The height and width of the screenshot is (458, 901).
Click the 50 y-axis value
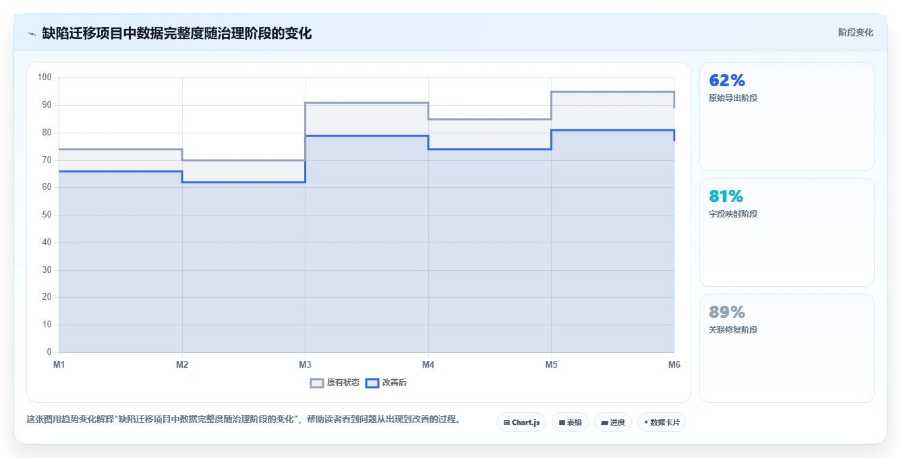(x=47, y=215)
